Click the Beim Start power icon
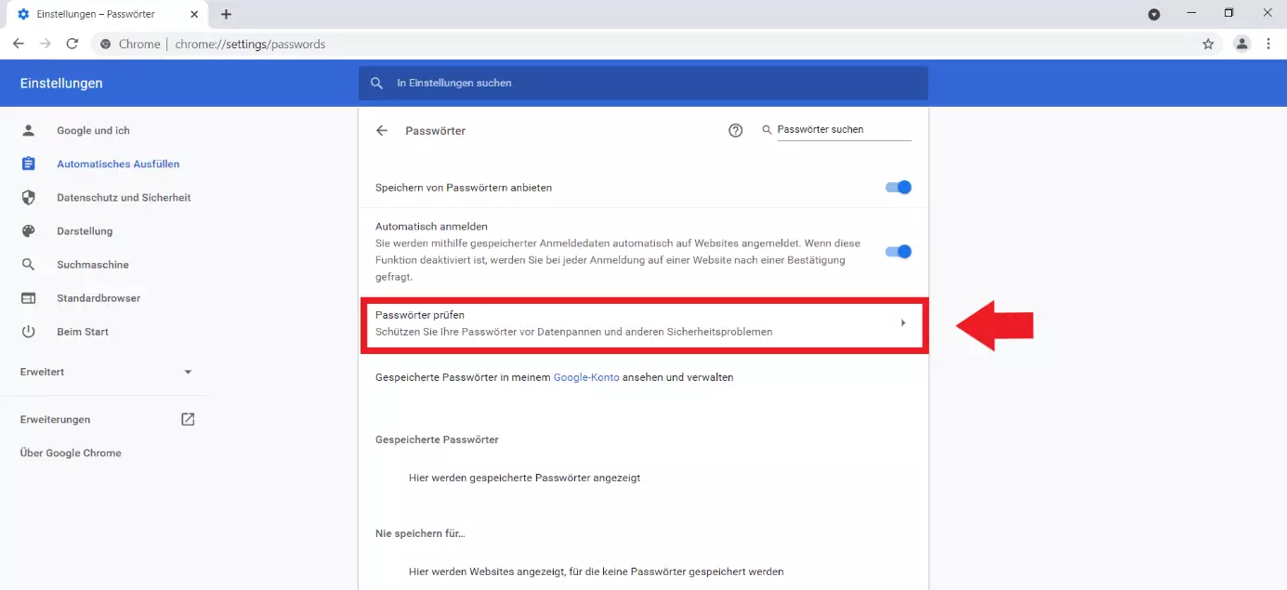Screen dimensions: 1287x590 pos(28,332)
